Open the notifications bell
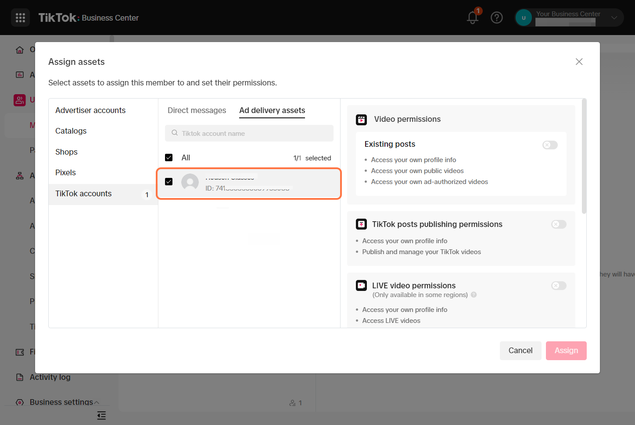Viewport: 635px width, 425px height. (473, 18)
